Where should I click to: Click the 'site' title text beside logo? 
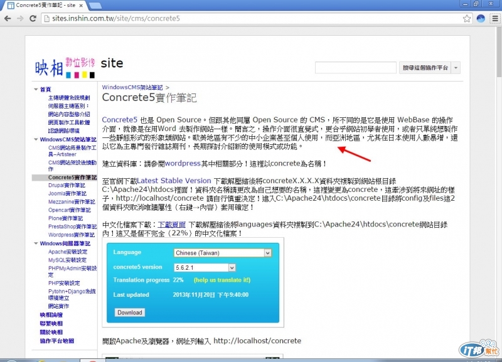coord(112,63)
